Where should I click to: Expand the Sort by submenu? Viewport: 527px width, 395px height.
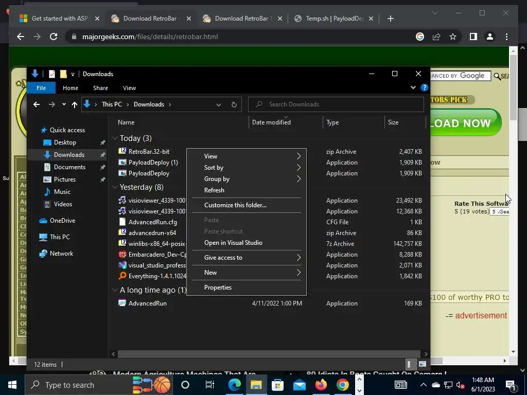[x=247, y=168]
